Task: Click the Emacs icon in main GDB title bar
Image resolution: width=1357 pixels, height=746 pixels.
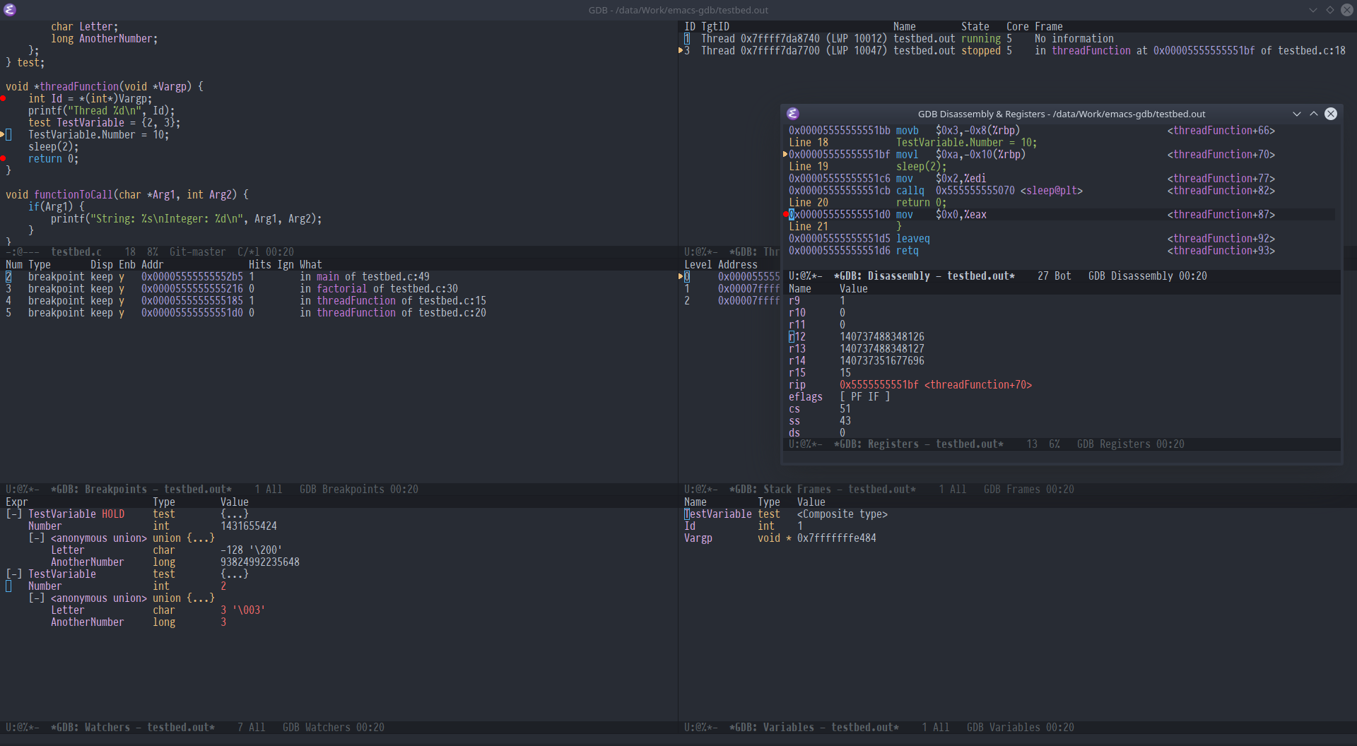Action: coord(10,10)
